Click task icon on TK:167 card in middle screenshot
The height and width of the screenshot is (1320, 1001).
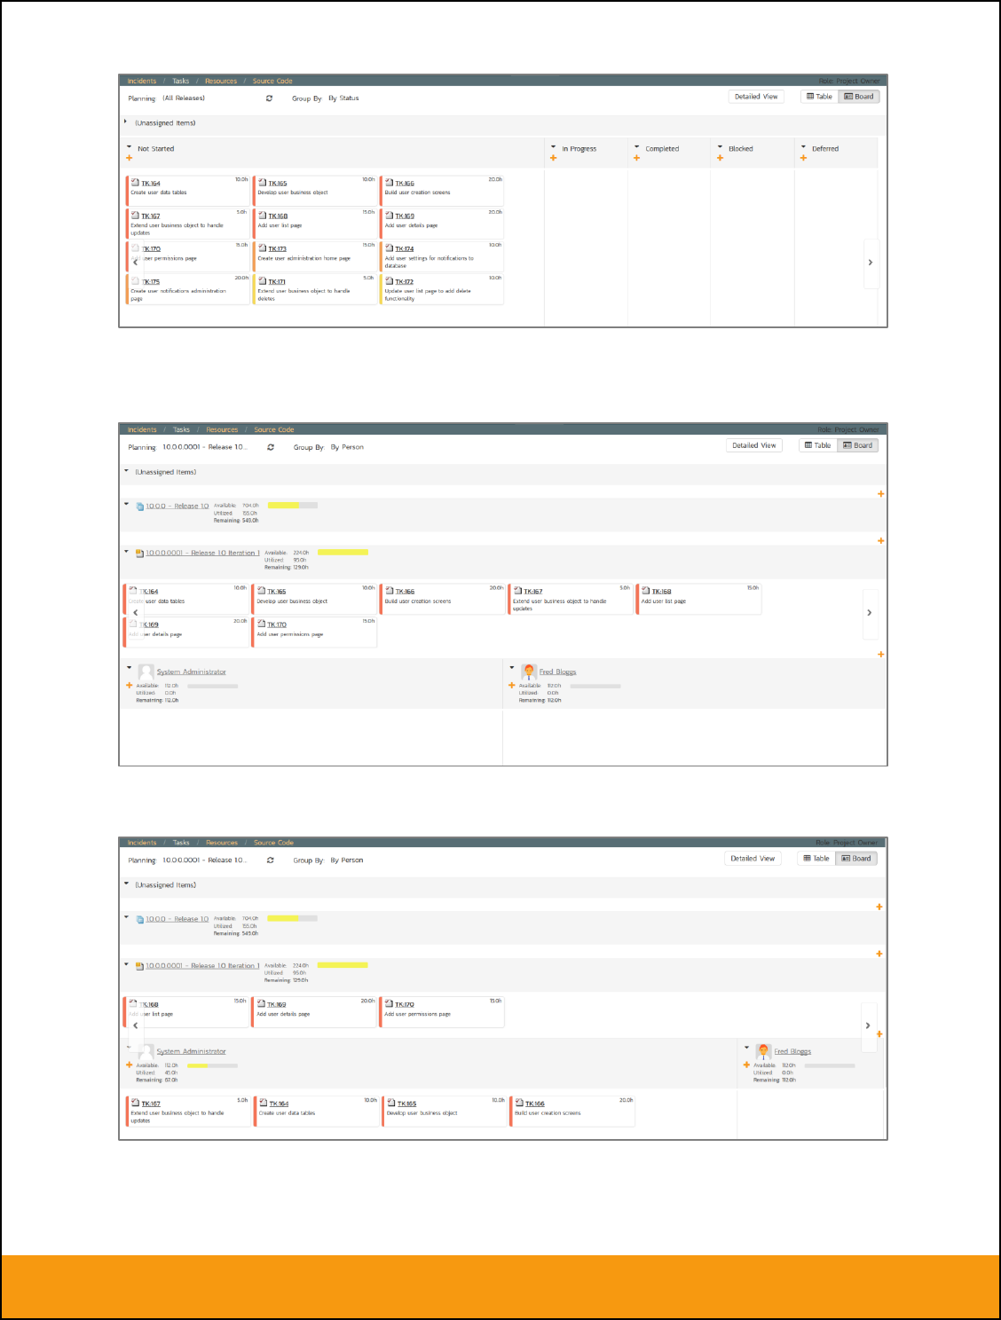pos(517,591)
